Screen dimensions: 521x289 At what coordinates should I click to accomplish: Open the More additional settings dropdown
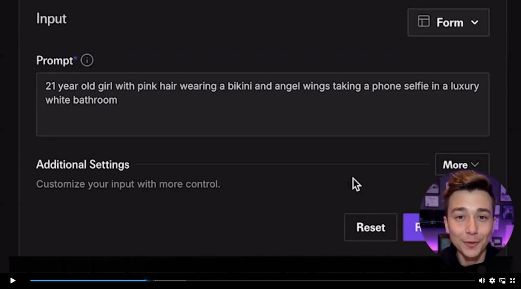coord(455,165)
